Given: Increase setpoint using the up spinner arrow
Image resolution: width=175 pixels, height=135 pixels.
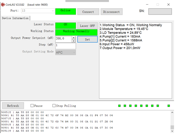Looking at the screenshot, I should click(74, 38).
